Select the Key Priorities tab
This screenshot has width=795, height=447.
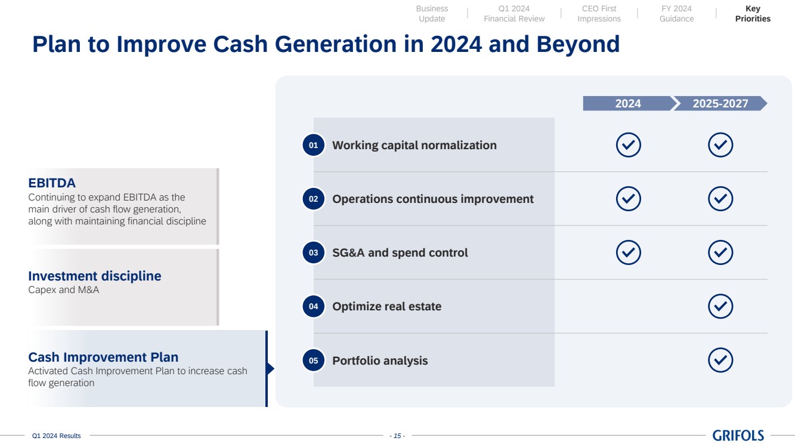point(753,14)
